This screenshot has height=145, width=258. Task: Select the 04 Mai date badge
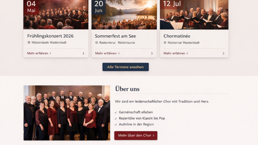tap(31, 6)
